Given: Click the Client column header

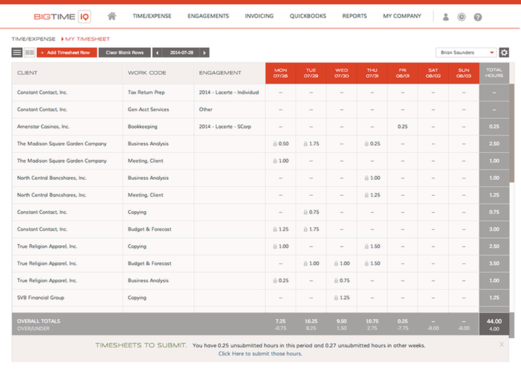Looking at the screenshot, I should pos(67,73).
